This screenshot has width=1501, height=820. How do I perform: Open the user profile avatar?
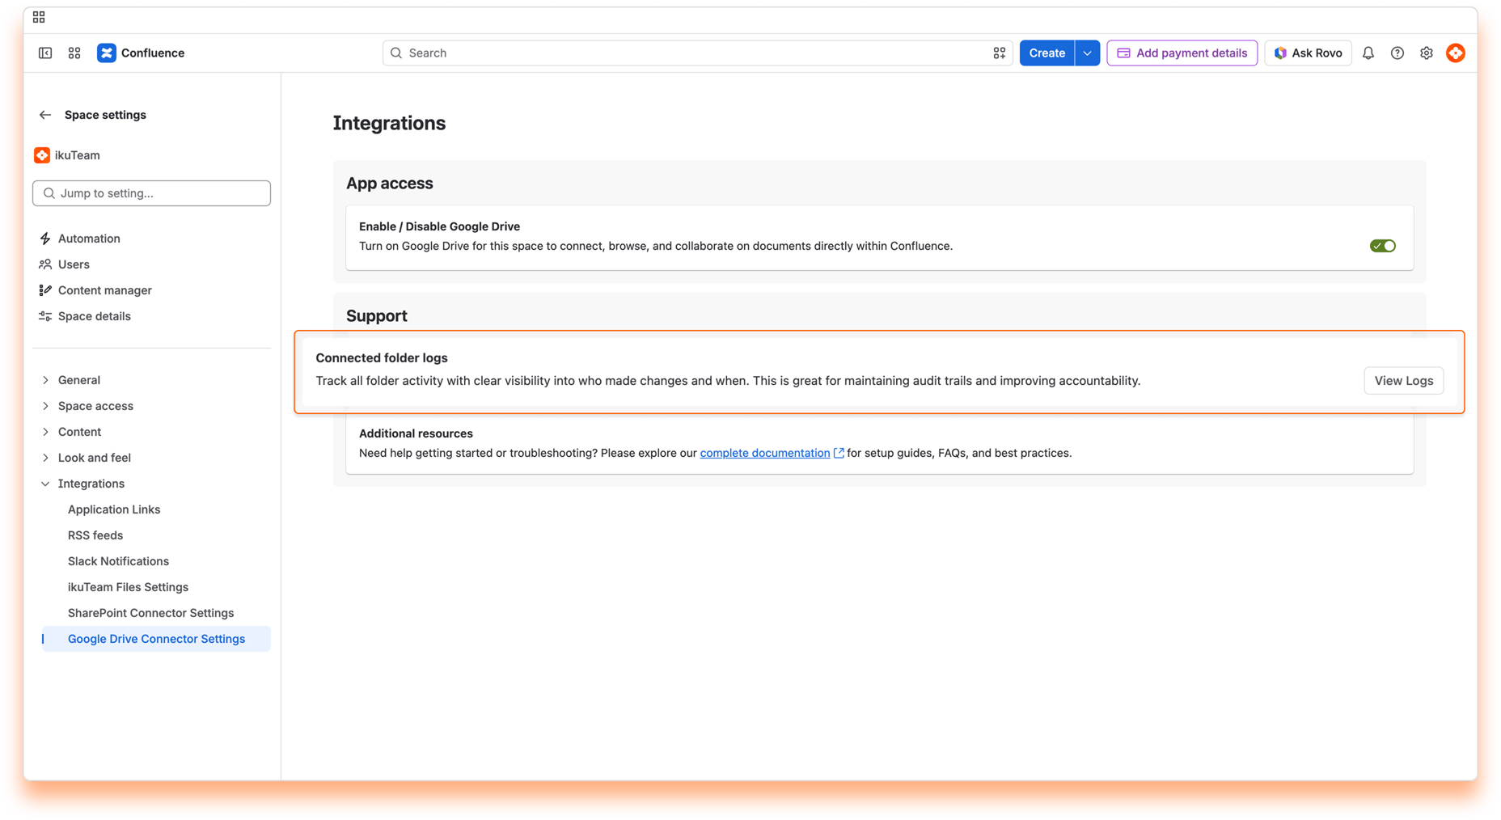(1456, 53)
